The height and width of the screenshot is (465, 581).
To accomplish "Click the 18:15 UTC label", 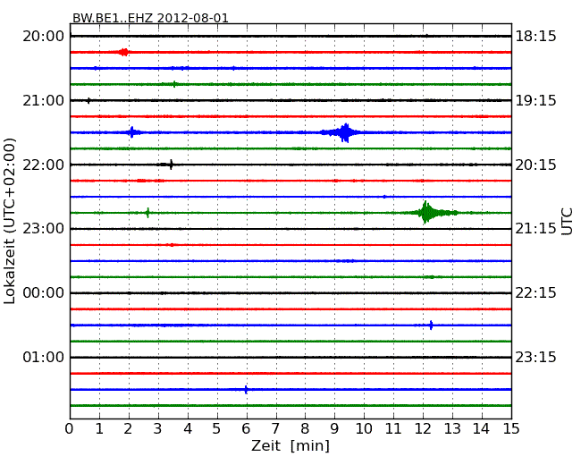I will (535, 37).
